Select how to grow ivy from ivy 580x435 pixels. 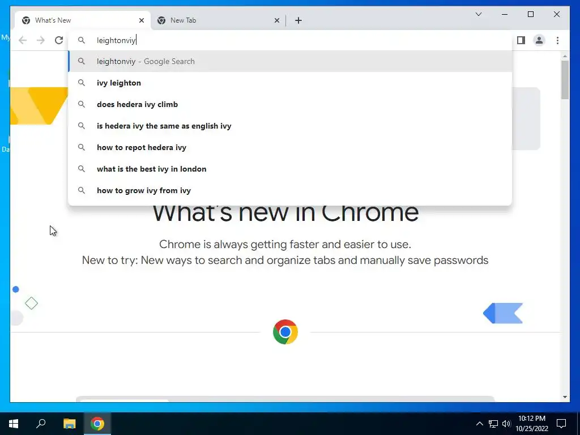click(291, 190)
